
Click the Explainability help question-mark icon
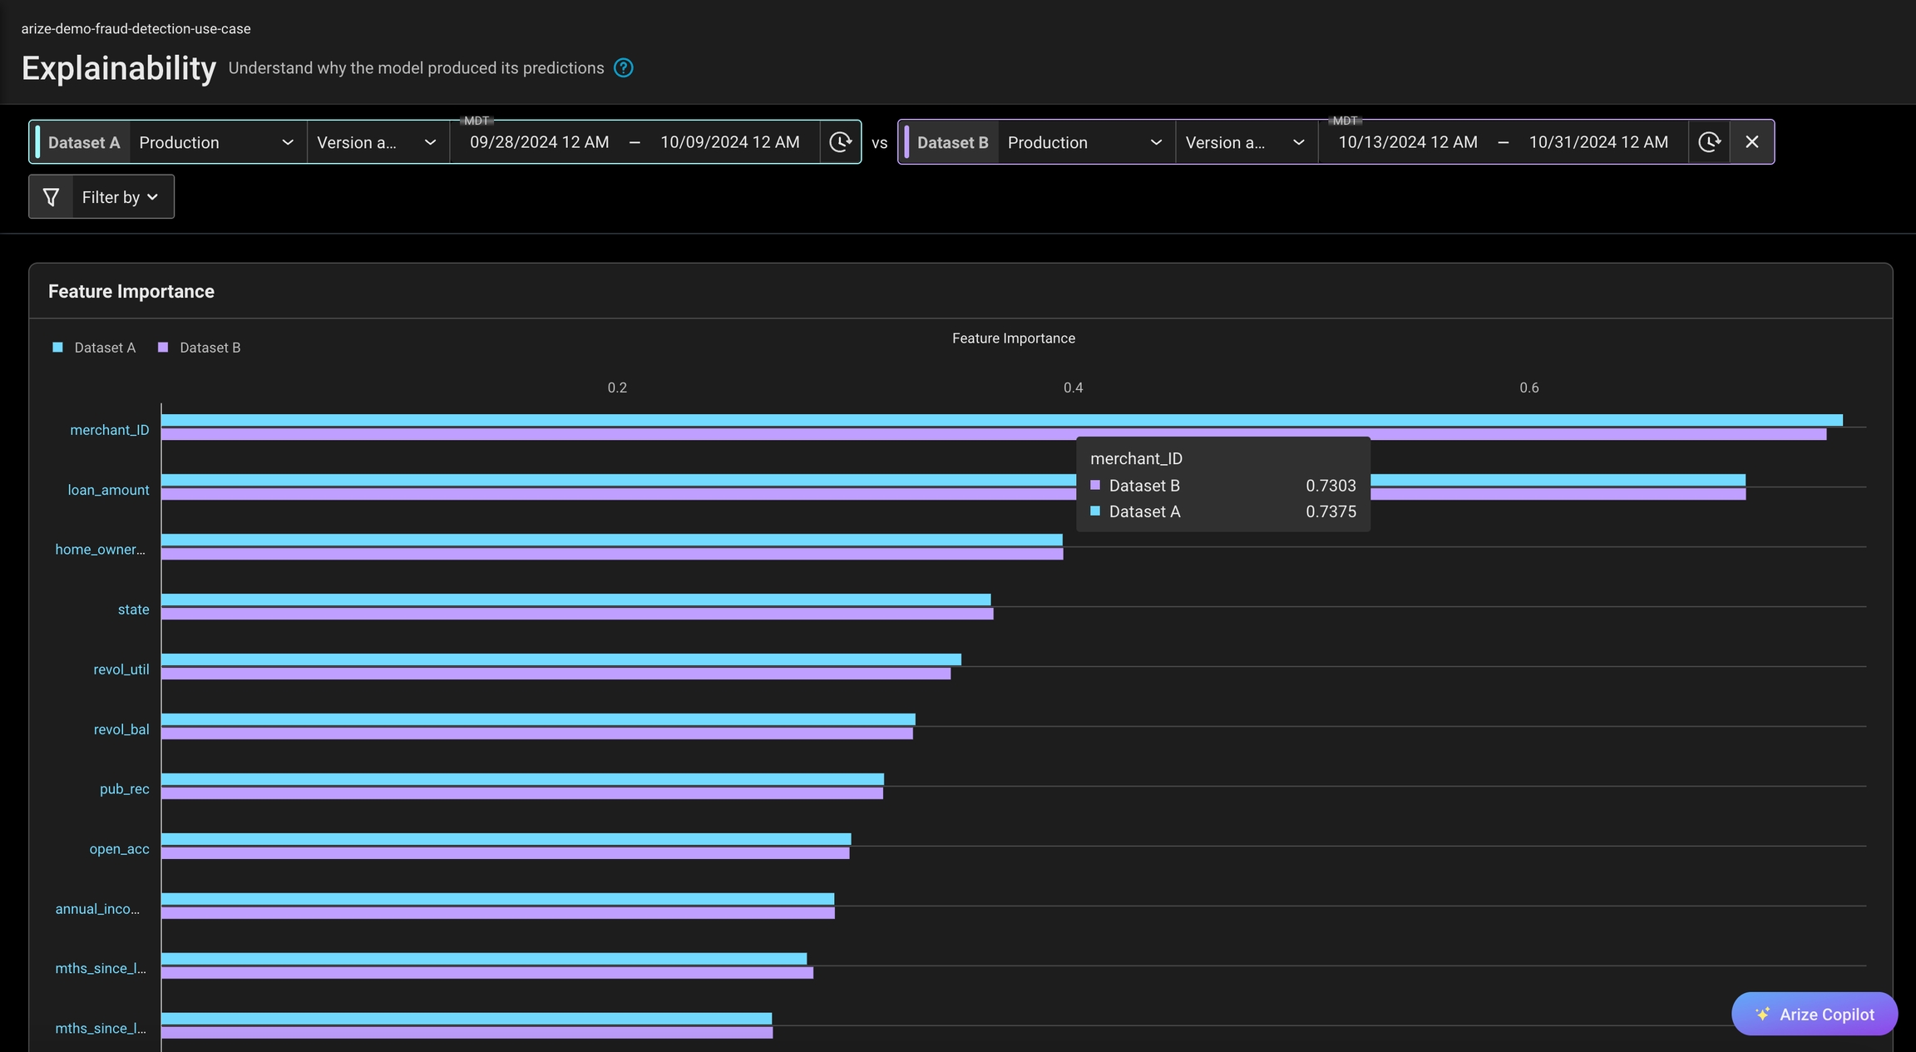623,68
